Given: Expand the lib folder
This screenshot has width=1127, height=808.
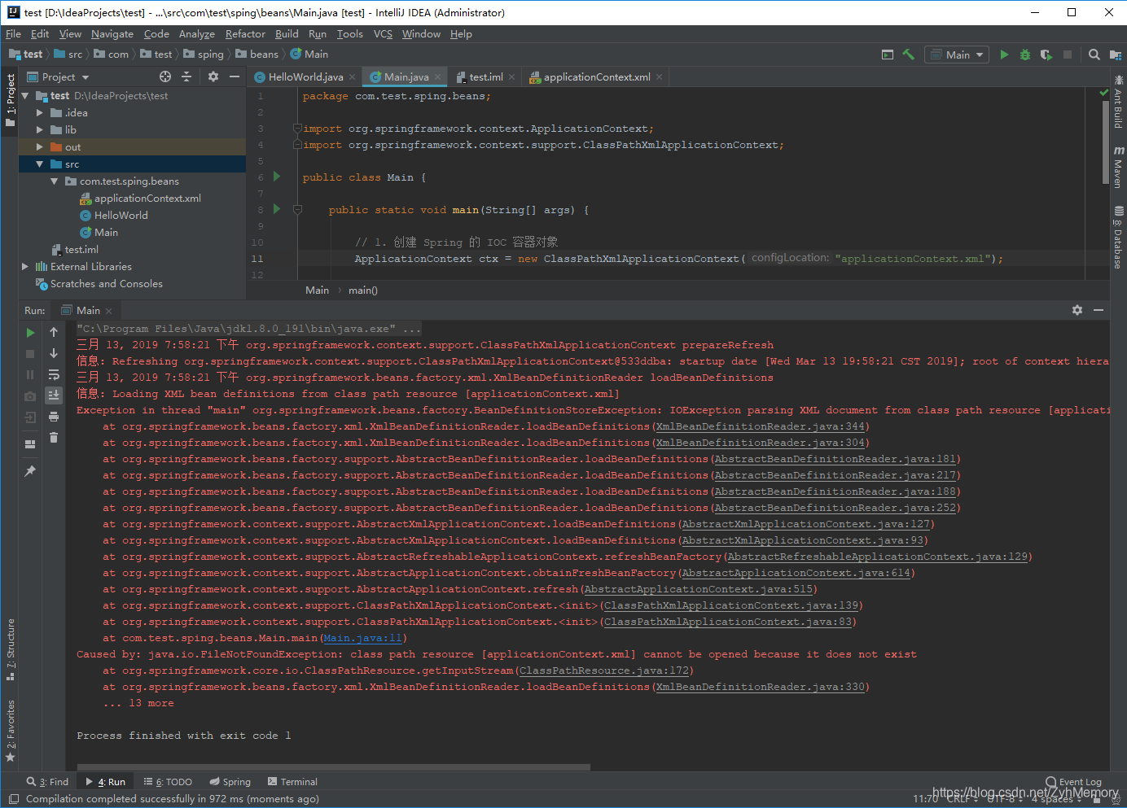Looking at the screenshot, I should click(39, 129).
